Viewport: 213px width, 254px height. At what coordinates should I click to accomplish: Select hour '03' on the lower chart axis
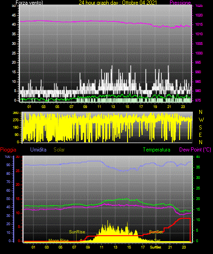47,247
